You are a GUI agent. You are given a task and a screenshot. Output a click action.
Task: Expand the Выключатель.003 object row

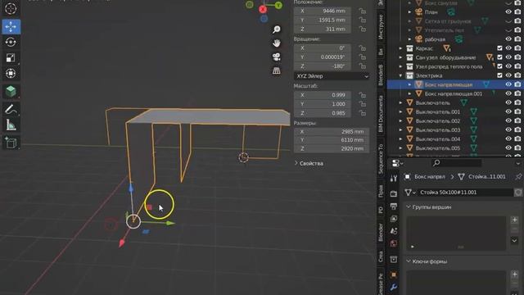click(x=400, y=129)
